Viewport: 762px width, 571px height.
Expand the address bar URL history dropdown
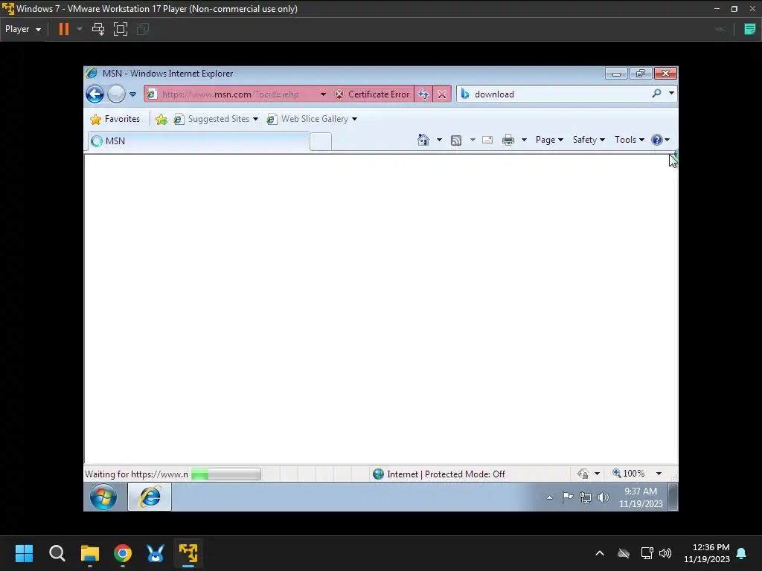tap(323, 94)
